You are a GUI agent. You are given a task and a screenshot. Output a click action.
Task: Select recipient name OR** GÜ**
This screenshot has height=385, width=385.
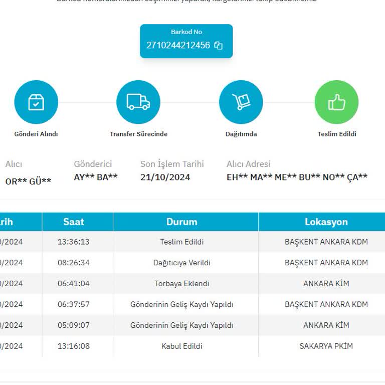[x=28, y=181]
